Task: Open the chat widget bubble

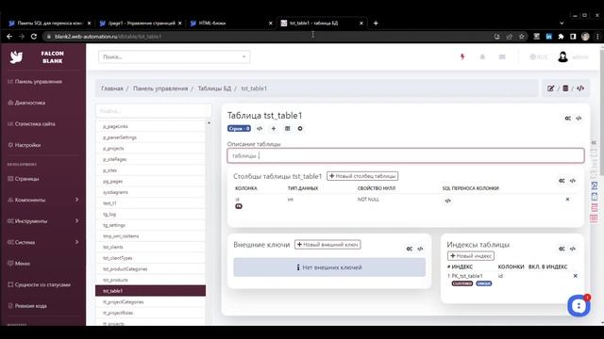Action: point(579,306)
